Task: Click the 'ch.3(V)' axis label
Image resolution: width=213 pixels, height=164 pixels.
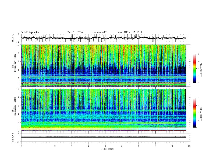Action: pos(13,137)
